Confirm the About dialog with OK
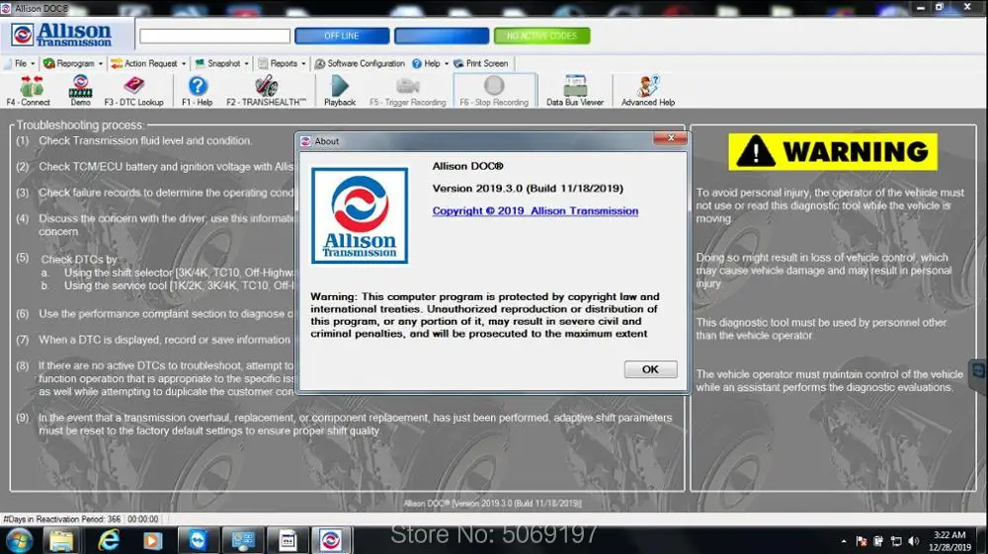988x554 pixels. pos(650,369)
